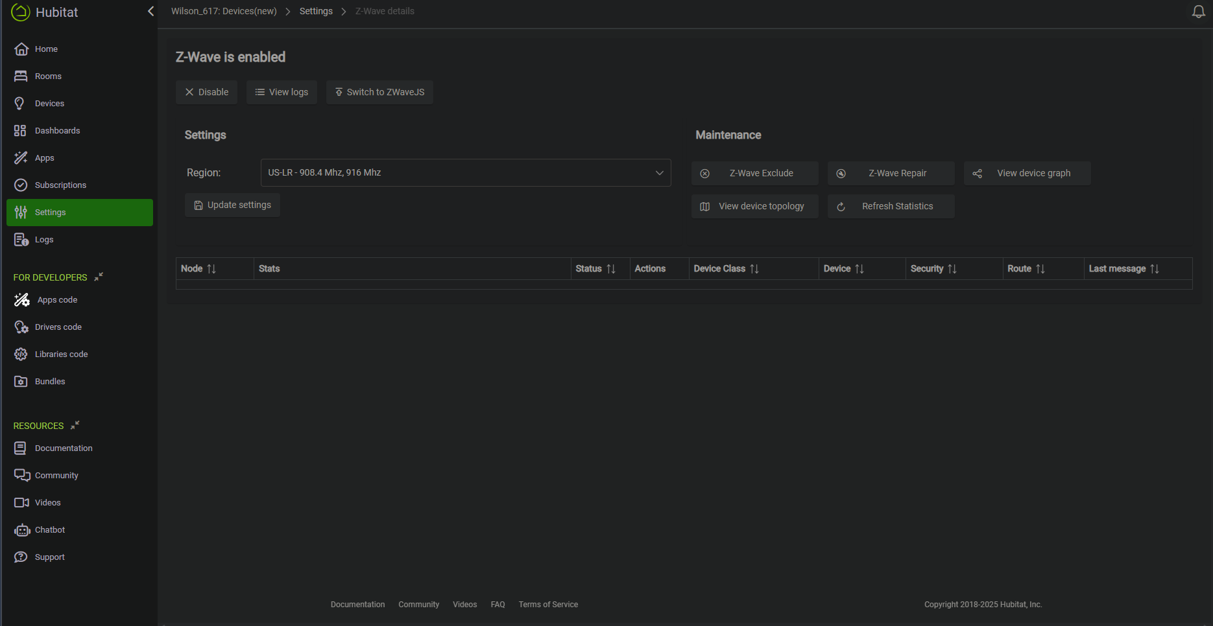Go to Rooms page
1213x626 pixels.
pos(48,76)
